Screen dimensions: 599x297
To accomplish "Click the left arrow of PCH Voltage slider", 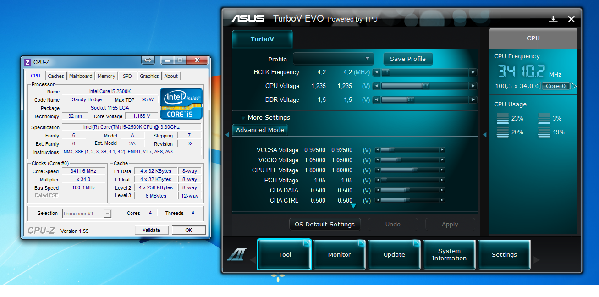I will point(377,180).
